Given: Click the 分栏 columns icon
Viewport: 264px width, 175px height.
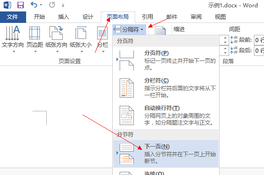Looking at the screenshot, I should 102,33.
